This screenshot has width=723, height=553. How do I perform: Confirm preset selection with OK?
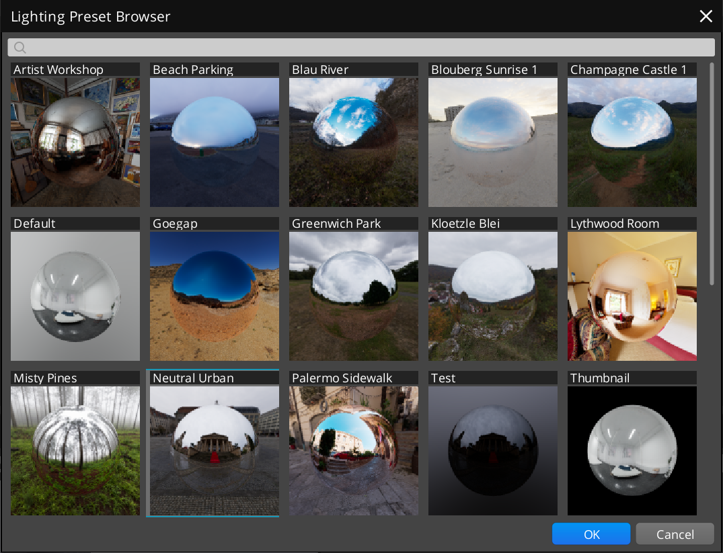tap(591, 534)
